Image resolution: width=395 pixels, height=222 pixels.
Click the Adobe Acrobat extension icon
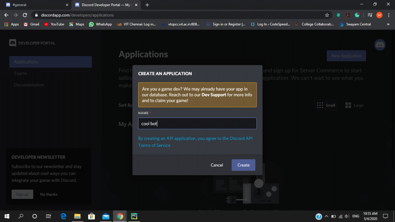click(348, 15)
